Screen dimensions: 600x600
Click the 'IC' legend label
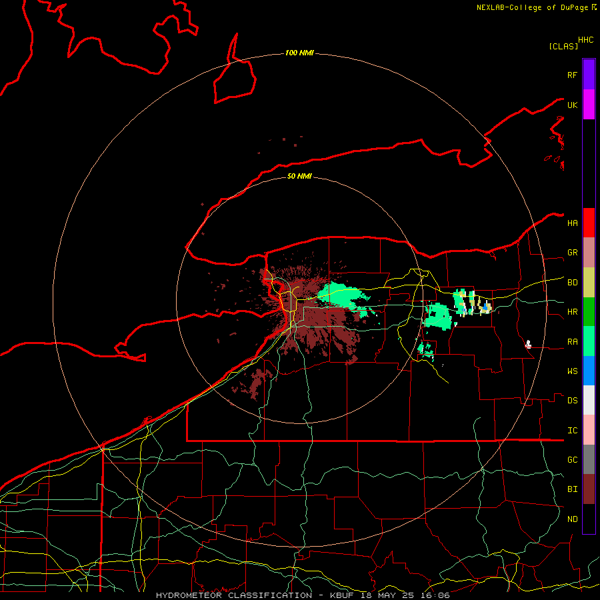(x=572, y=431)
